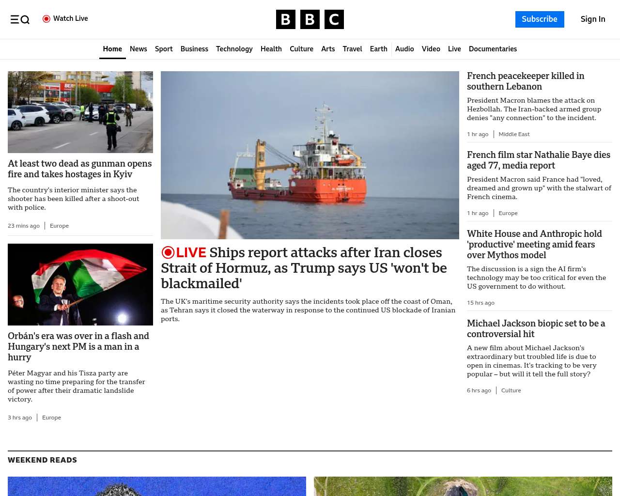Click summary 'President Macron said France had loved'

539,188
